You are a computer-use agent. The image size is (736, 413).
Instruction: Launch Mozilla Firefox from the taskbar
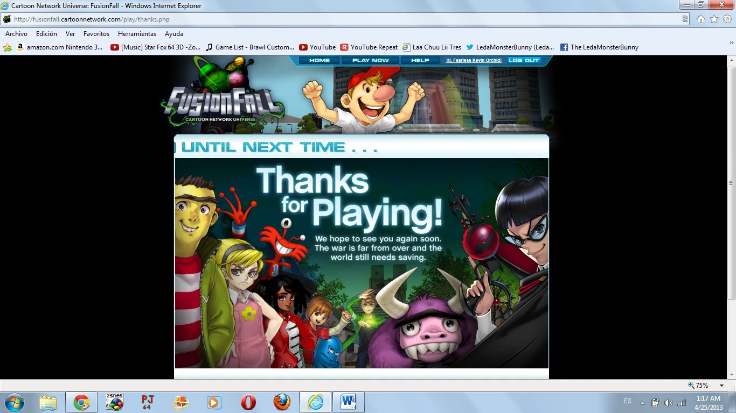pyautogui.click(x=281, y=402)
